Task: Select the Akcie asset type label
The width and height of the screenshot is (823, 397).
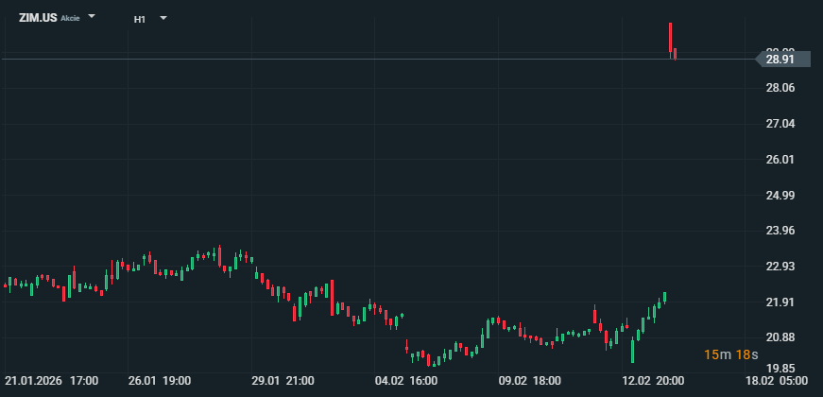Action: click(x=70, y=19)
